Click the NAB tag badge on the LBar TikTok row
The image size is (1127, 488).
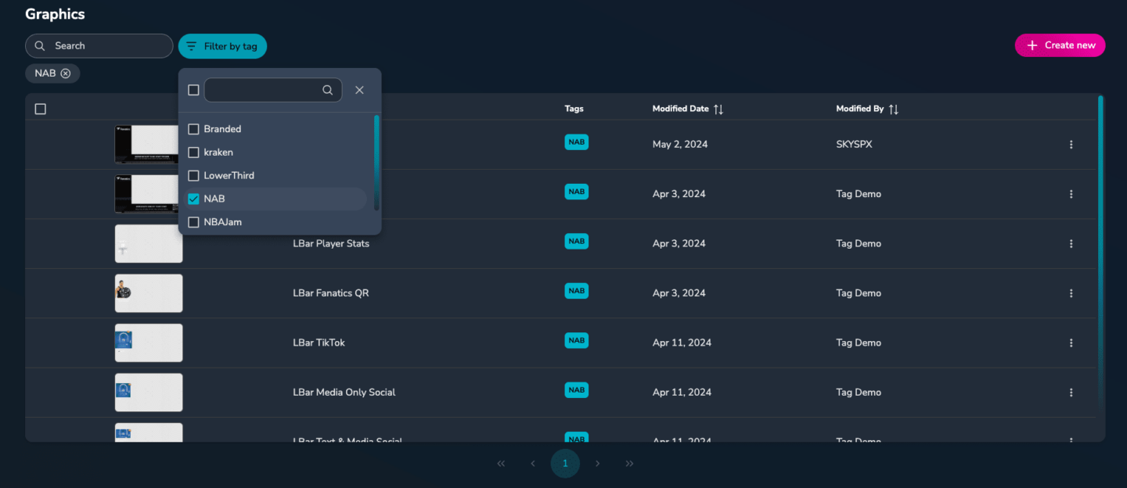(x=576, y=340)
